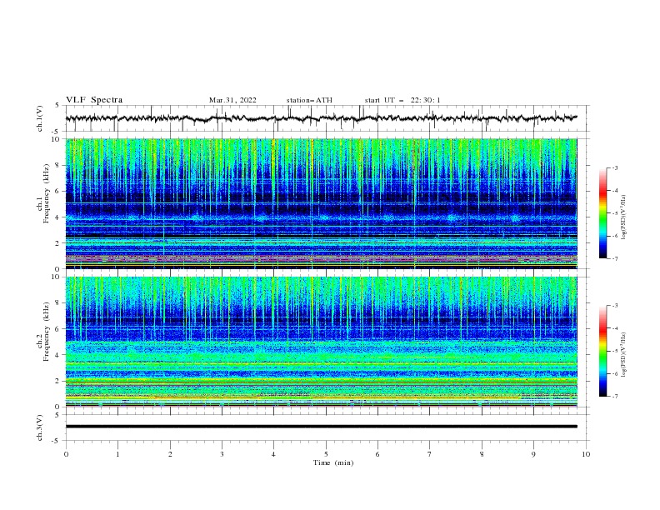Click the ch.1 colorbar "log(PSD)(V²/Hz)" label
660x510 pixels.
click(624, 217)
